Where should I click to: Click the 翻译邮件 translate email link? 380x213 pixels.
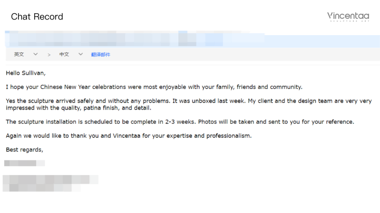pos(101,55)
